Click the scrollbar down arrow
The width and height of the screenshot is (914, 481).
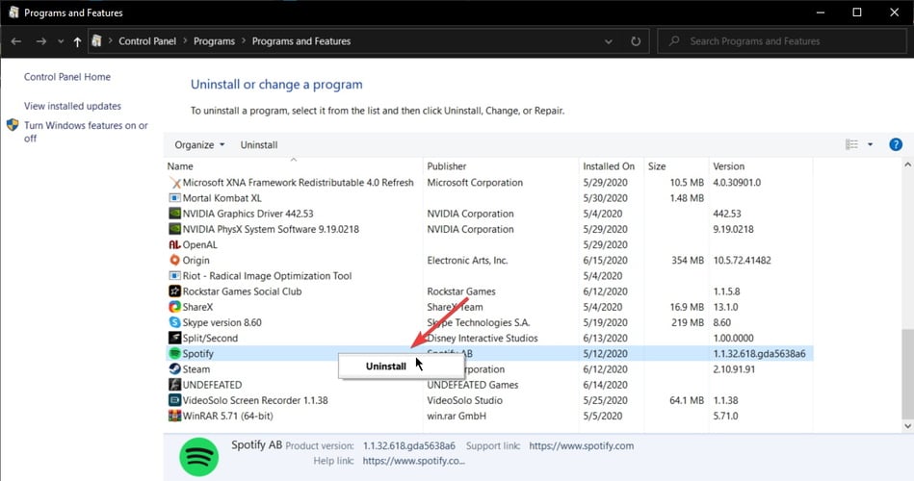[907, 425]
